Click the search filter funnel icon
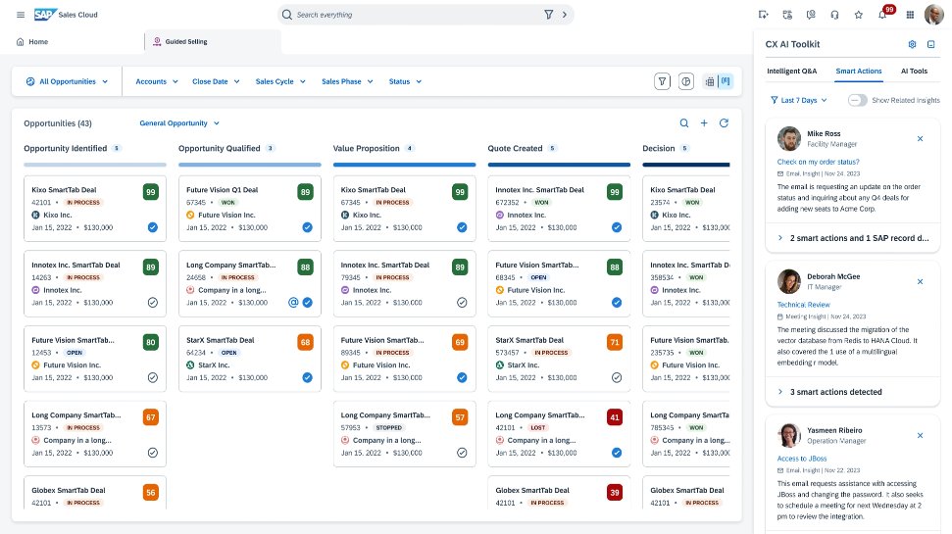The width and height of the screenshot is (952, 534). point(548,15)
